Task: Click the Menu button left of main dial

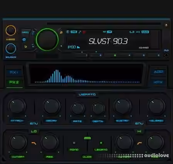Action: click(25, 32)
